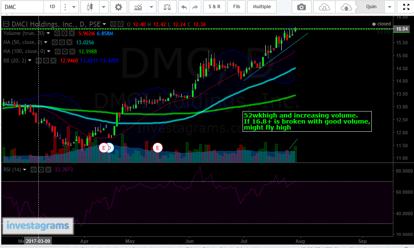Screen dimensions: 414x248
Task: Remove the MA 50 indicator
Action: (x=69, y=42)
